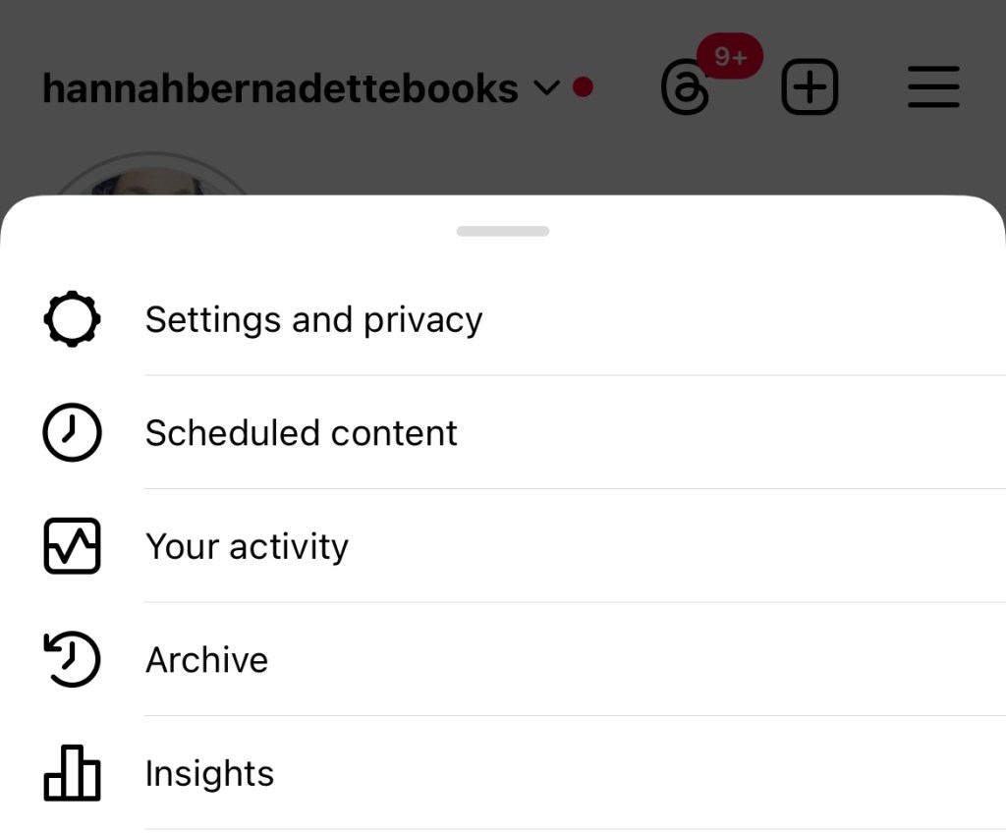Open the Archive menu entry

[x=206, y=659]
